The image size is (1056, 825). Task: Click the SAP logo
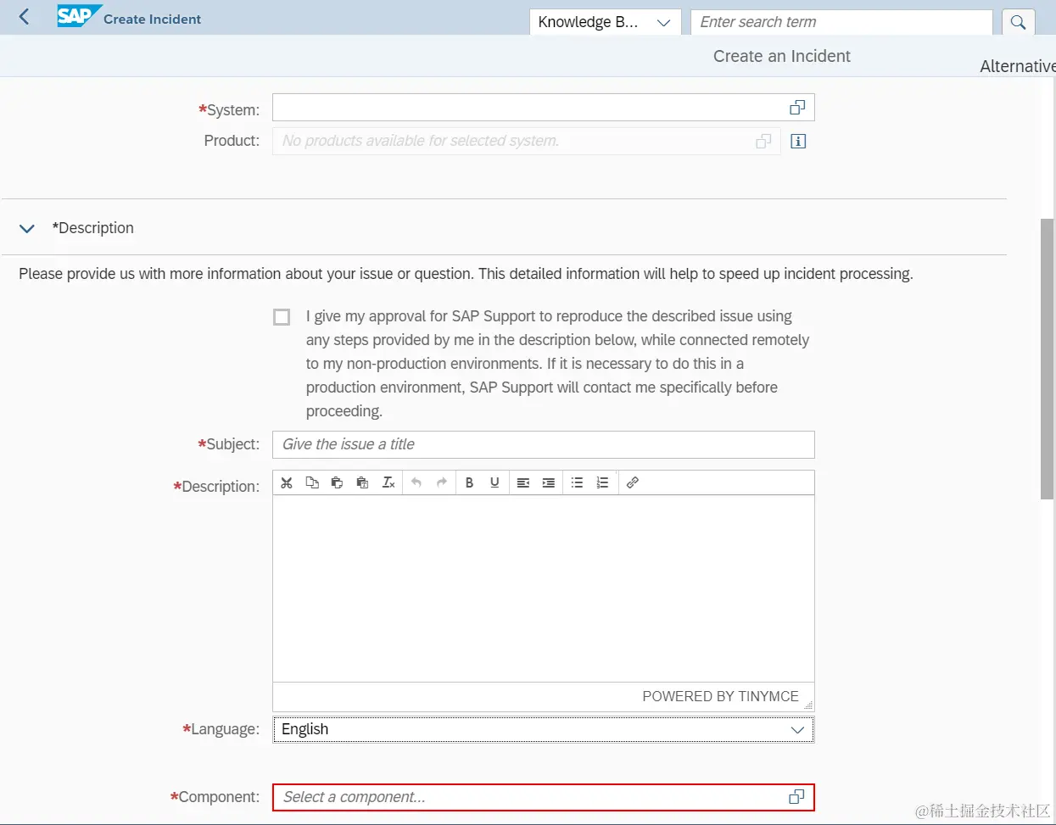point(79,16)
